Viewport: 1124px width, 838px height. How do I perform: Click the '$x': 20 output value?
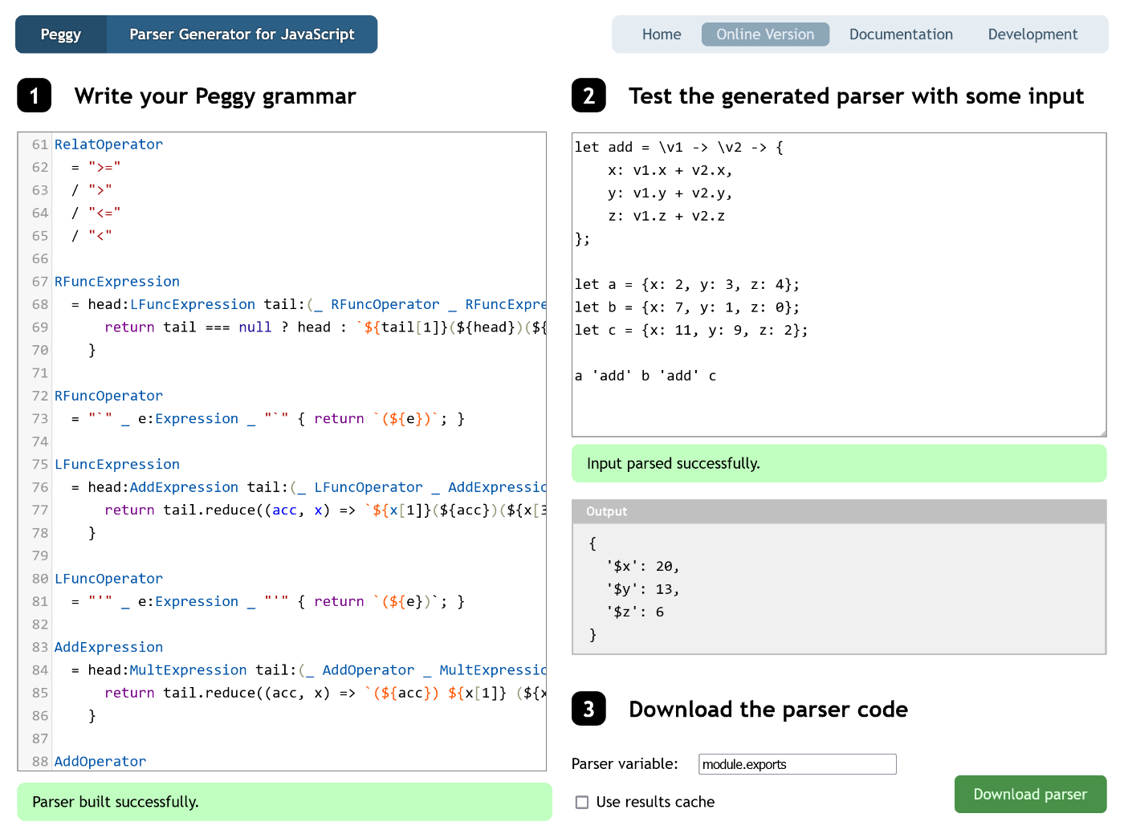tap(643, 567)
